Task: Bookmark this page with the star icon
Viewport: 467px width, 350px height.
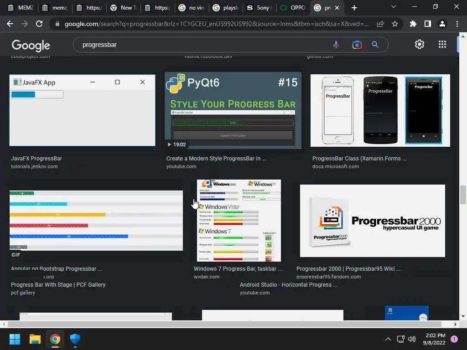Action: 394,24
